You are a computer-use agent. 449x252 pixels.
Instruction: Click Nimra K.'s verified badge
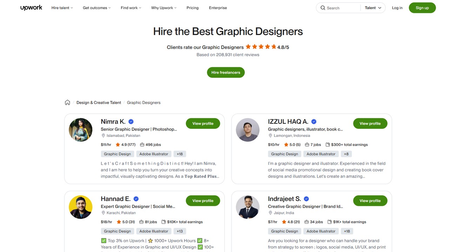(x=131, y=121)
